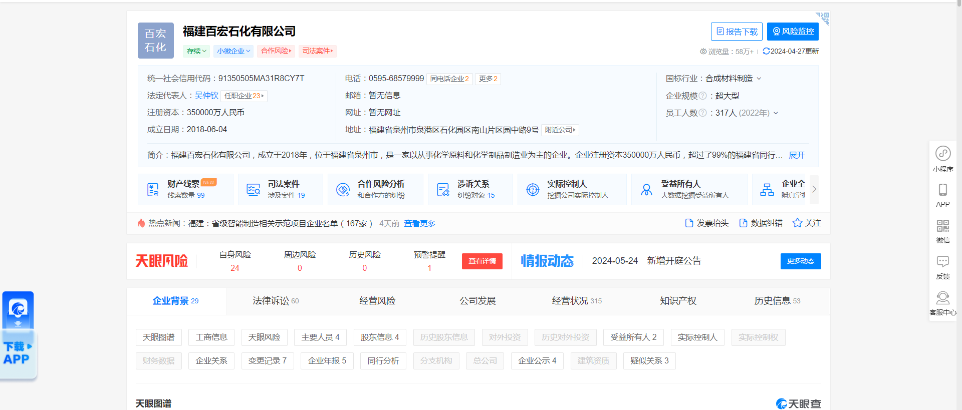Click the 涉诉关系 card icon

click(x=443, y=190)
